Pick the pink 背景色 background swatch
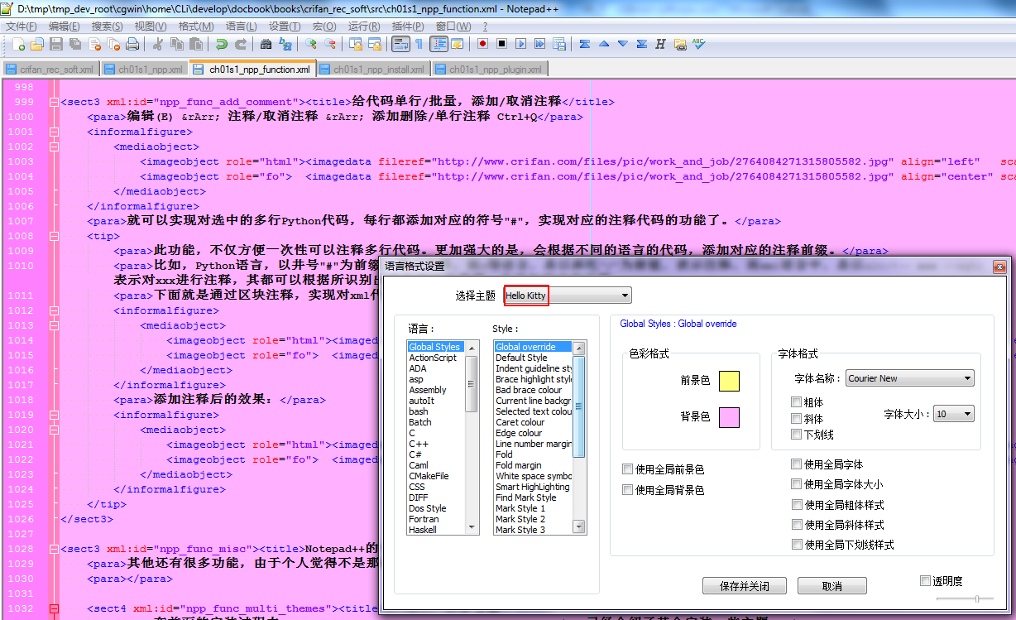The height and width of the screenshot is (620, 1016). (x=729, y=417)
